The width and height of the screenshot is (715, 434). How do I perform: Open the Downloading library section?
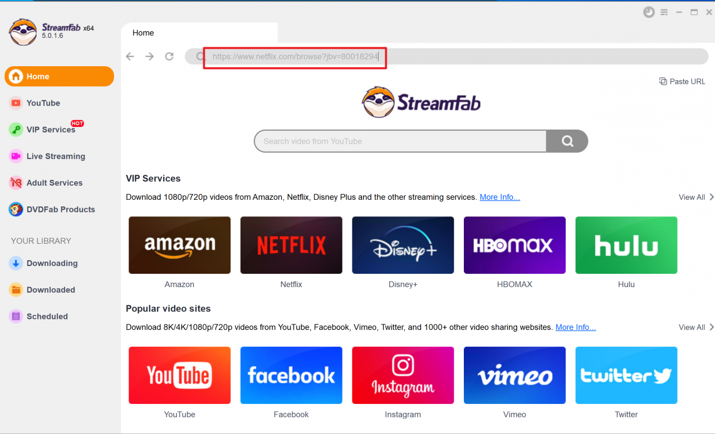tap(59, 263)
